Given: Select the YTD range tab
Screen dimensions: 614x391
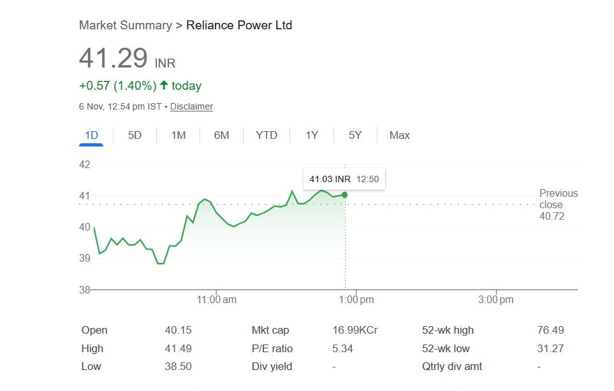Looking at the screenshot, I should click(267, 135).
